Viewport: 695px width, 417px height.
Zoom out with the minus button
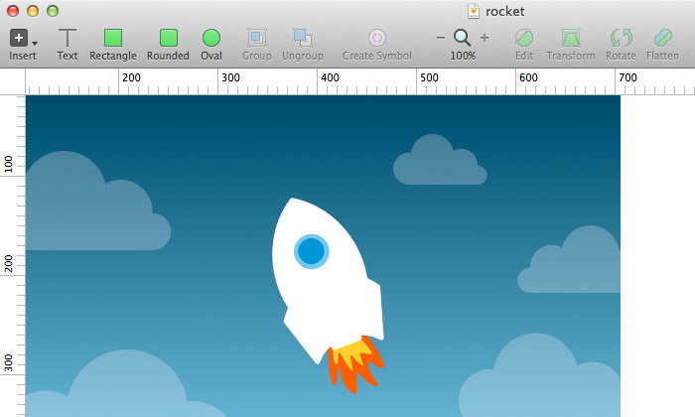(441, 38)
